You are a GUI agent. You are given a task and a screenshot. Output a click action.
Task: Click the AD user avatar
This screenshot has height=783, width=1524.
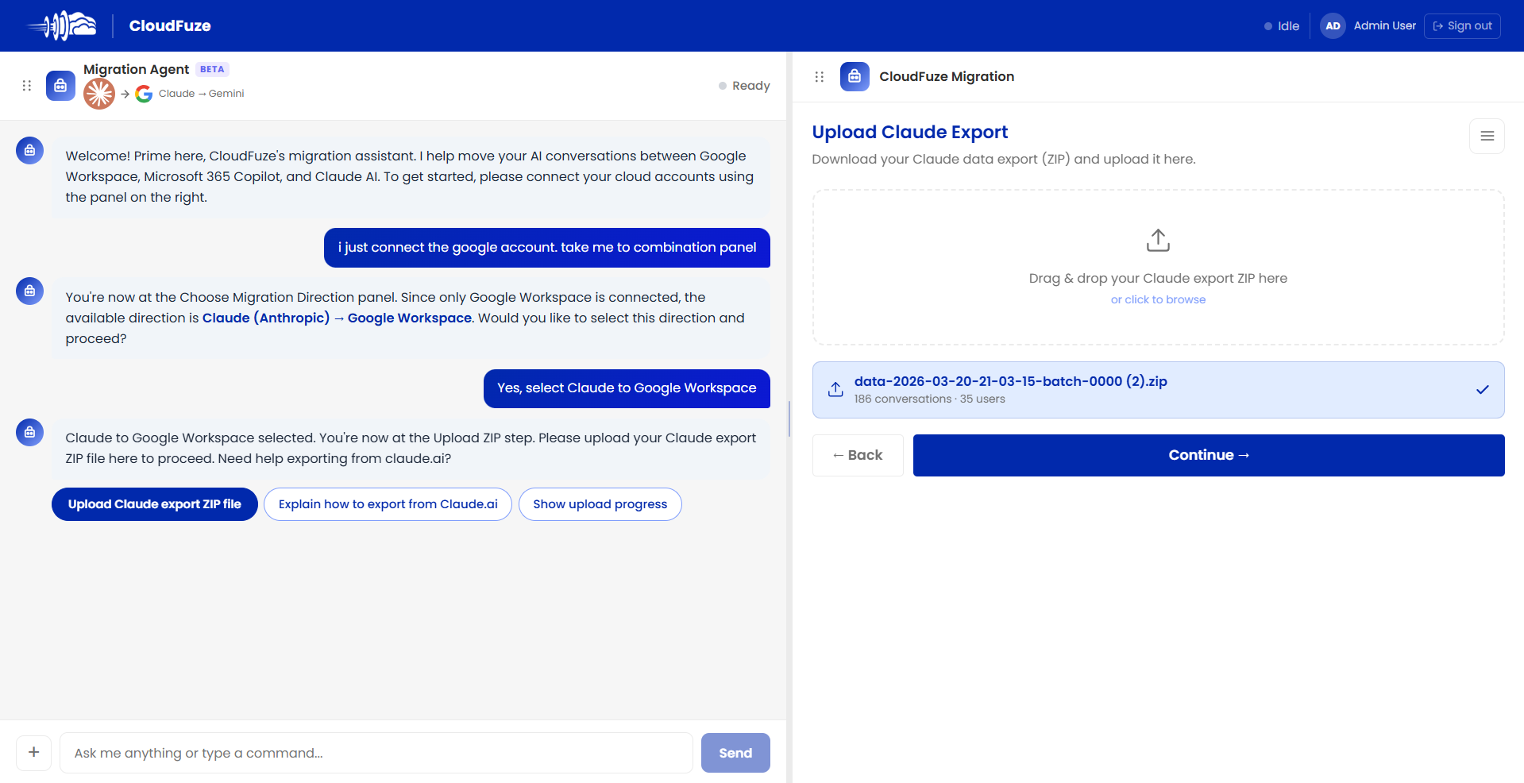1333,25
